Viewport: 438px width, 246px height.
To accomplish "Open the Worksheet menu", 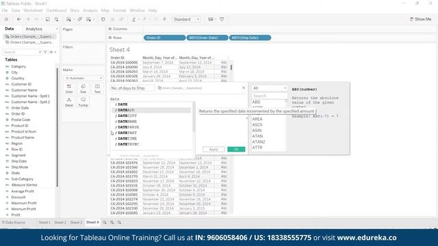I will 33,10.
